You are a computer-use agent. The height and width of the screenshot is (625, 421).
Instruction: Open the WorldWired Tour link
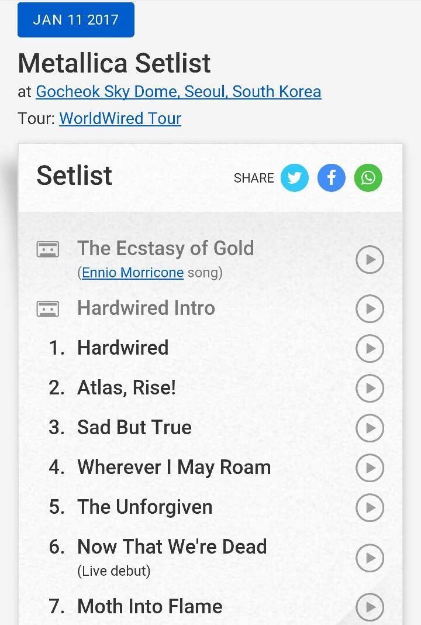coord(120,118)
